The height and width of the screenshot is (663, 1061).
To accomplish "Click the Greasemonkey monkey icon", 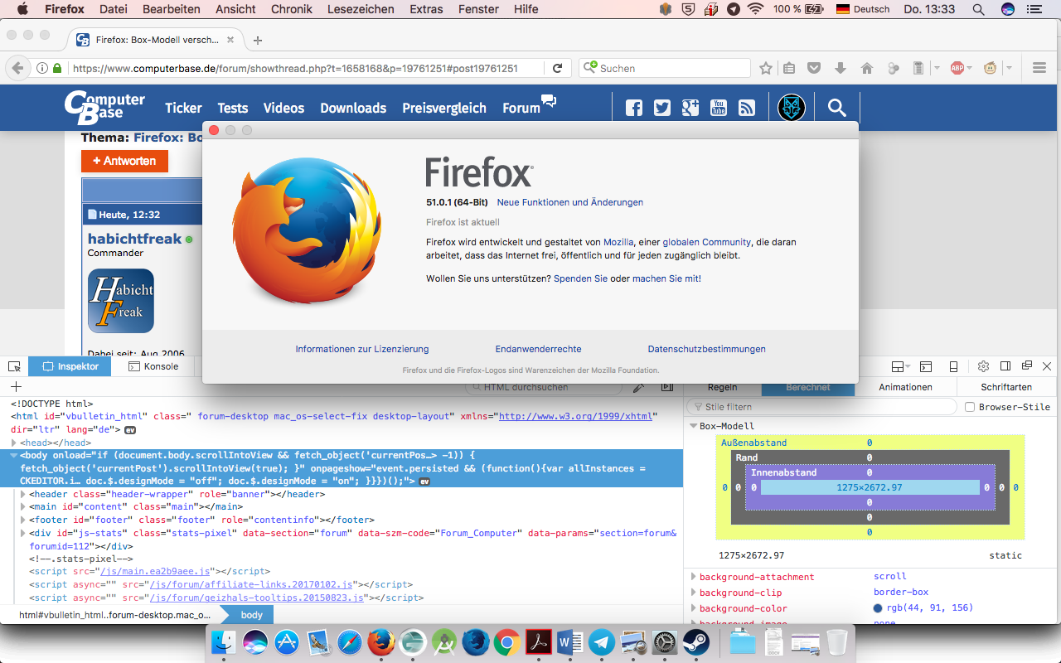I will tap(990, 68).
